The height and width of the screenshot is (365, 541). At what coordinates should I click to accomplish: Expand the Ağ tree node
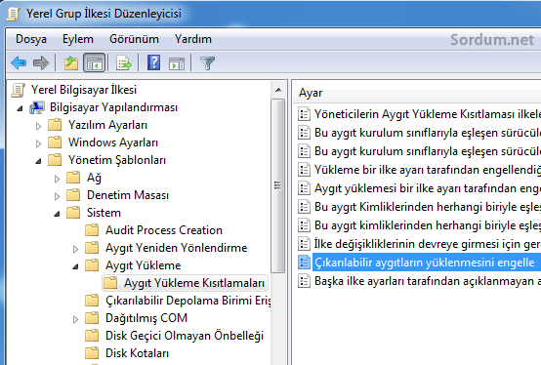pos(57,179)
